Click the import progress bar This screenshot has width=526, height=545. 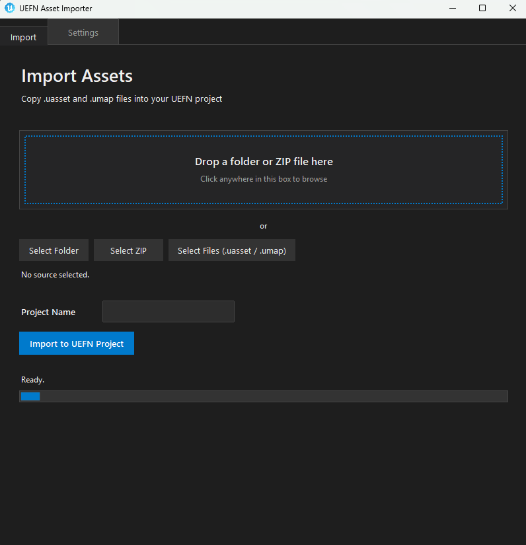tap(264, 396)
